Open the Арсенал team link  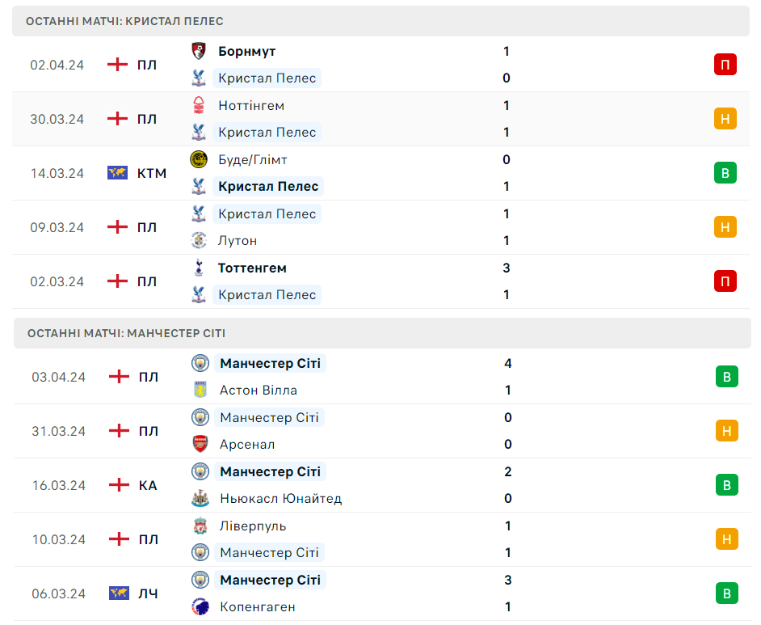(x=247, y=444)
